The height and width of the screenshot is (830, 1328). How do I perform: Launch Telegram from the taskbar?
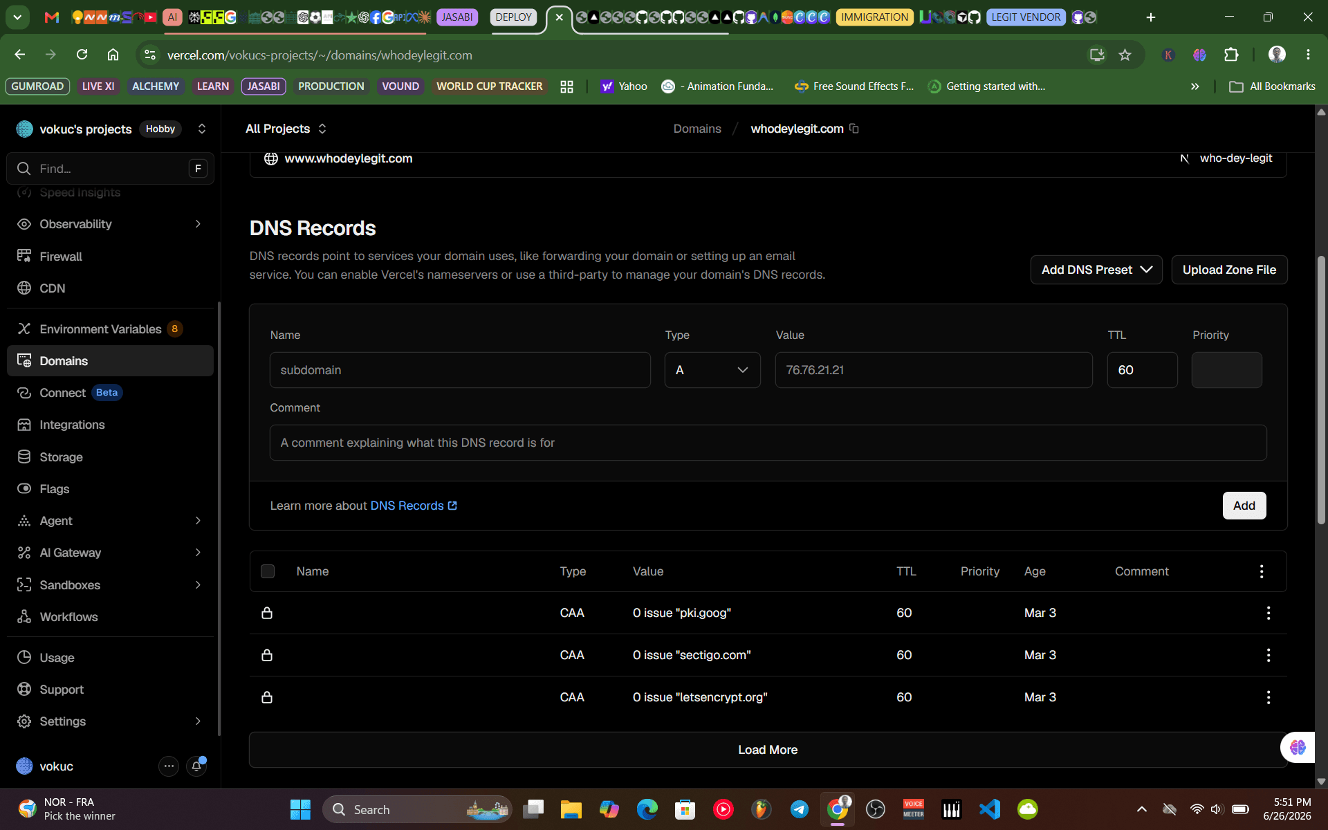[800, 809]
